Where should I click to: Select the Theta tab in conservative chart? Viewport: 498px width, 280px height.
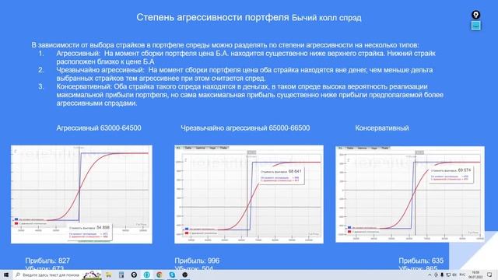(384, 148)
